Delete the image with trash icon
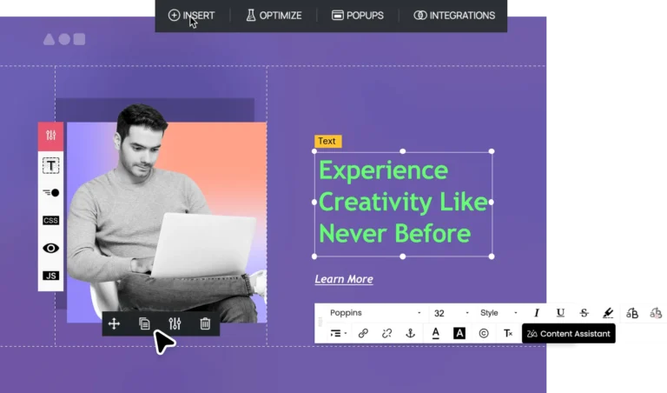667x393 pixels. 205,324
